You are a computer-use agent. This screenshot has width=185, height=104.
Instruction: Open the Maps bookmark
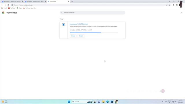click(x=19, y=8)
